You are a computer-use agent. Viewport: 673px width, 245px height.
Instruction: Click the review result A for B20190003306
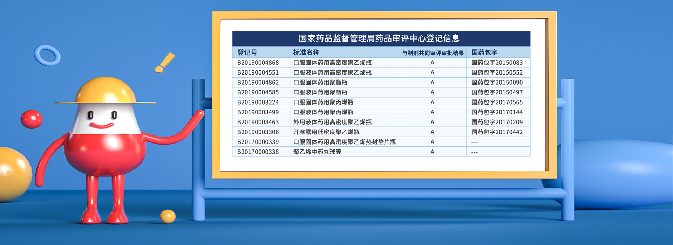click(x=432, y=132)
